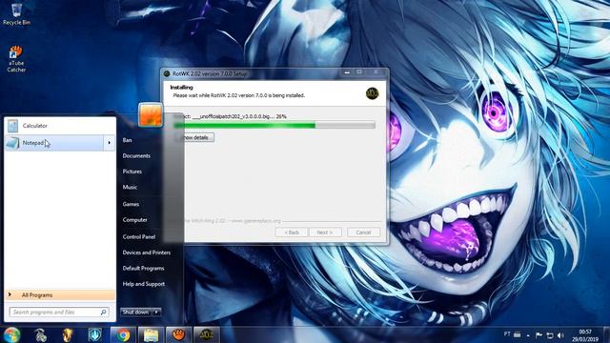Click the Shut down button
The height and width of the screenshot is (343, 610).
pos(135,312)
